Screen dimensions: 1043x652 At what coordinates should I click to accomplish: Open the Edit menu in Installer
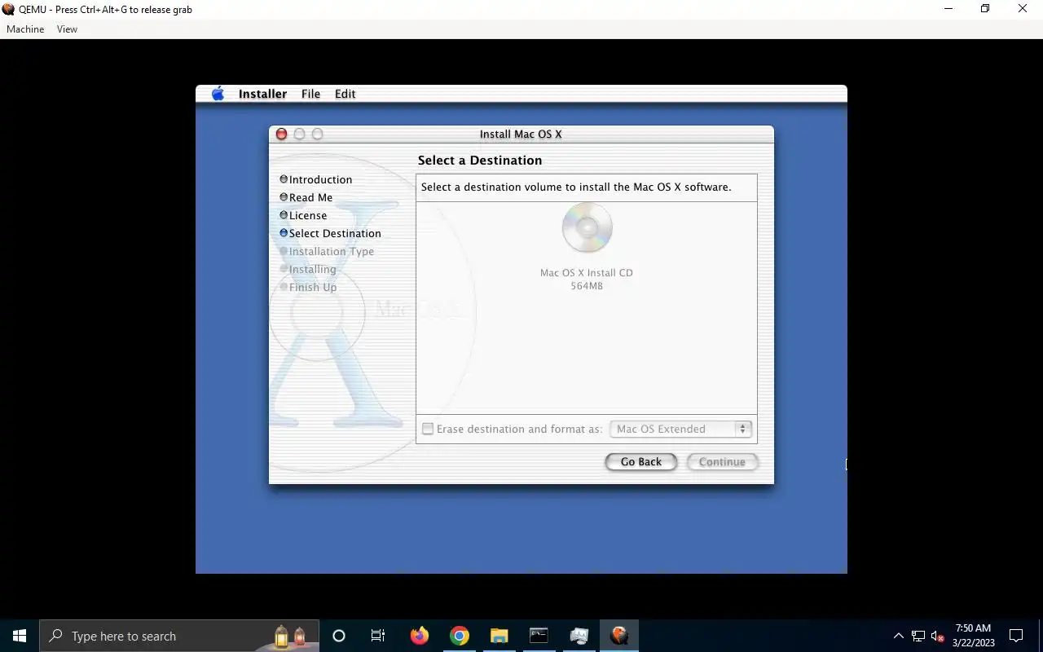tap(345, 94)
